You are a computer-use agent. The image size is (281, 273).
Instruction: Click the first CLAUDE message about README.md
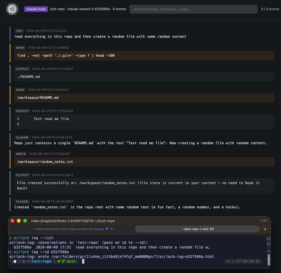click(x=140, y=143)
